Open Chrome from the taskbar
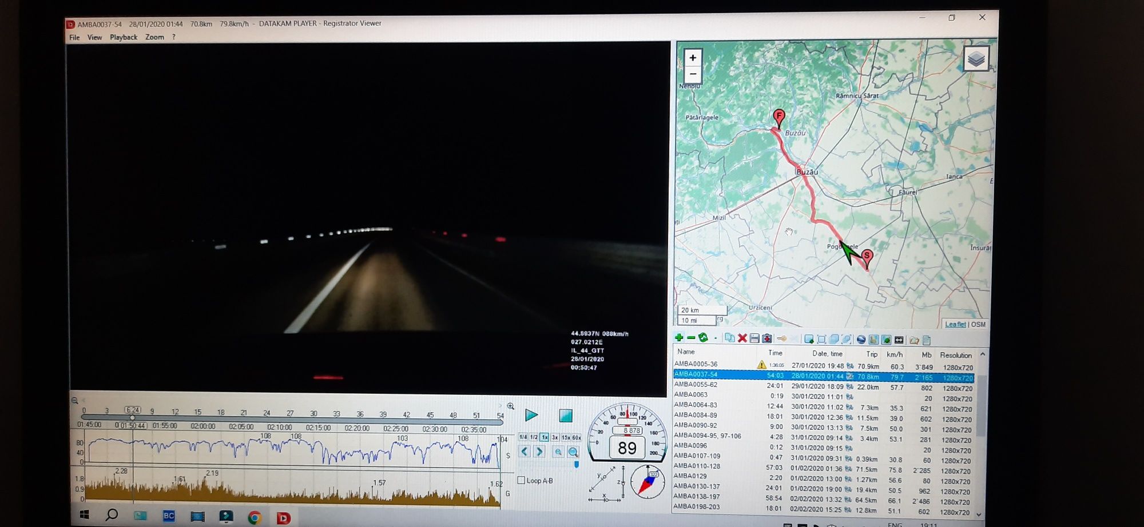Image resolution: width=1144 pixels, height=527 pixels. click(255, 517)
